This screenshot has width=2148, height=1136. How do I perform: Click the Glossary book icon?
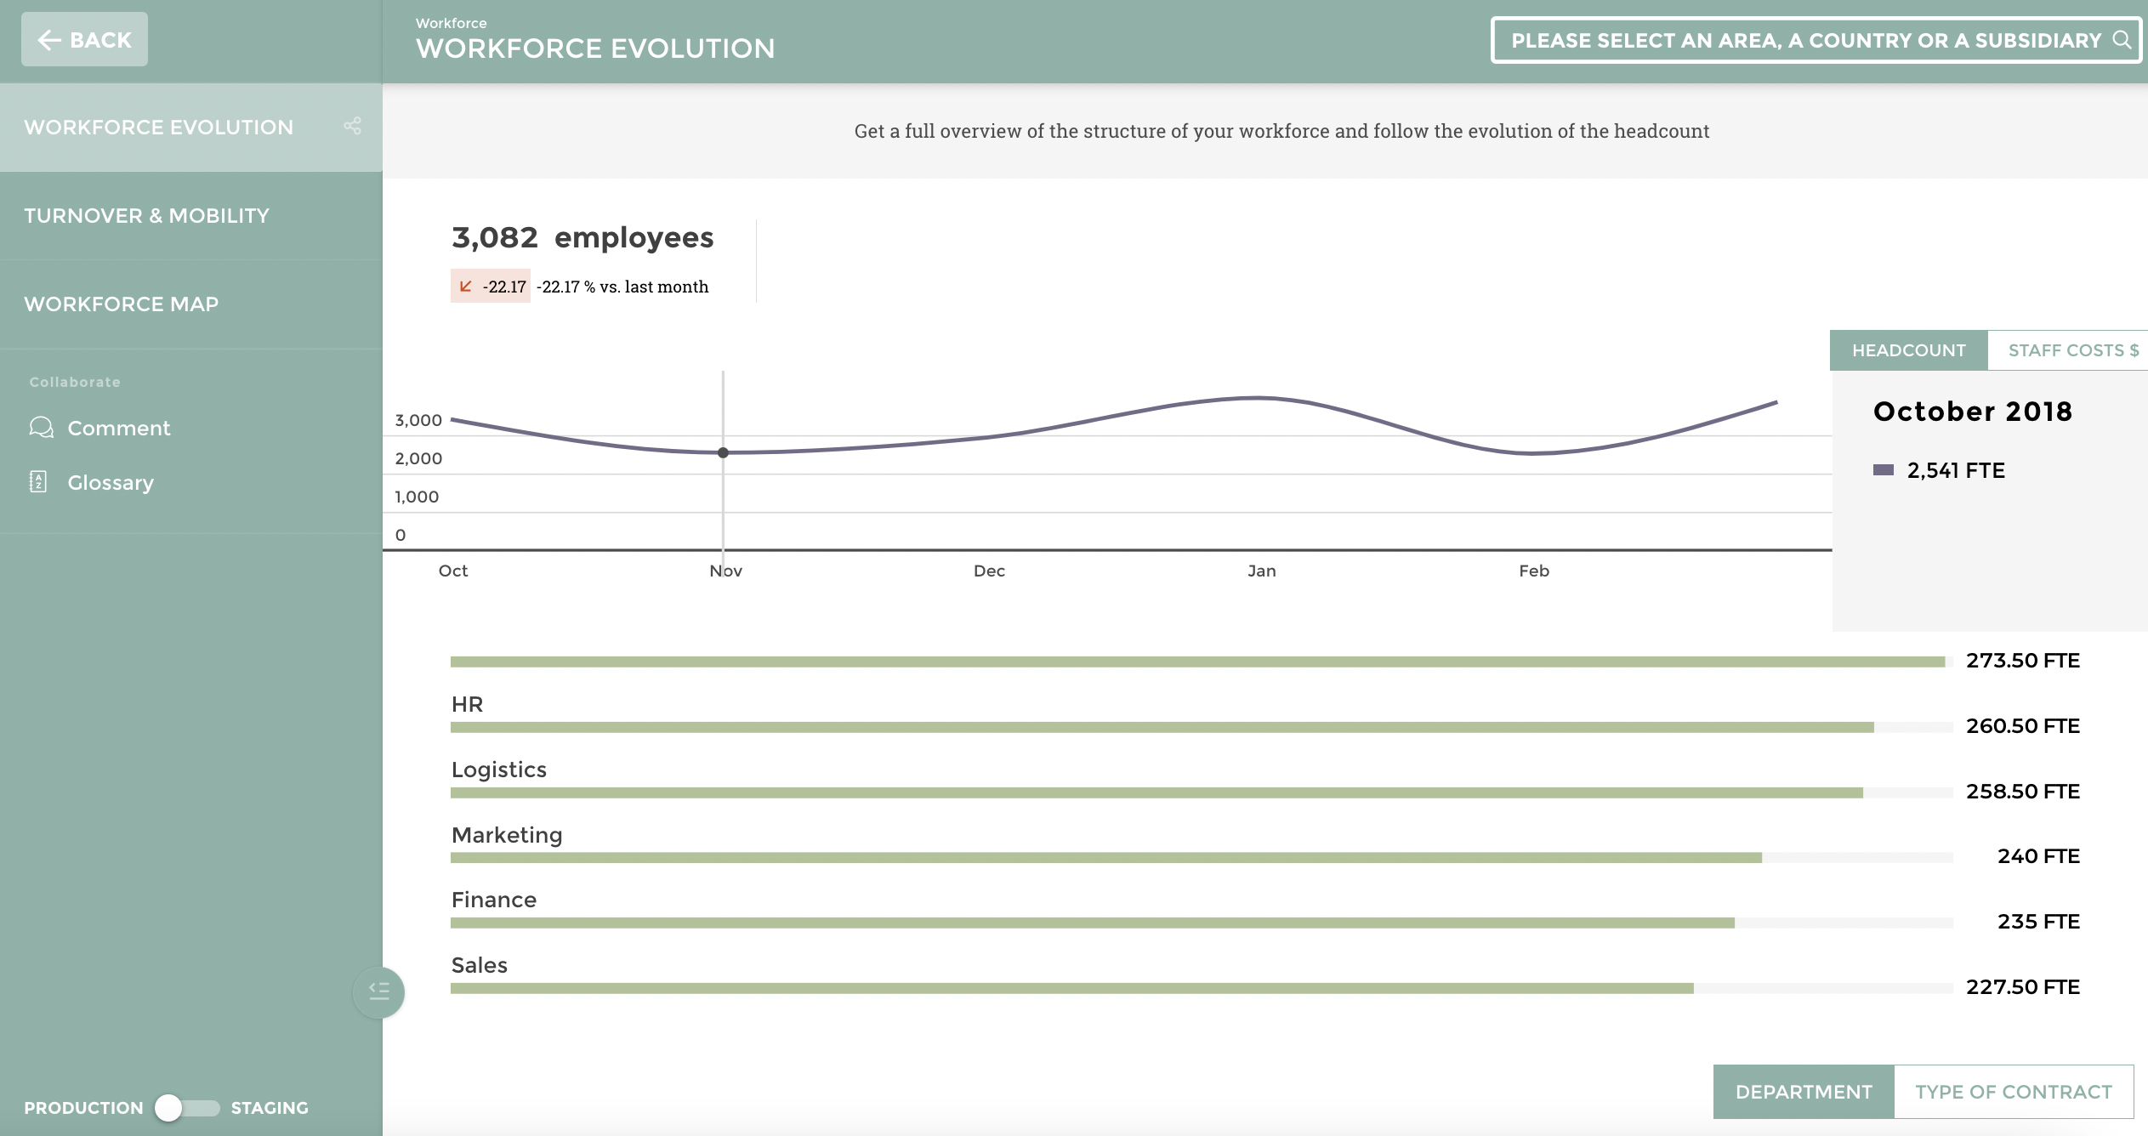tap(38, 482)
